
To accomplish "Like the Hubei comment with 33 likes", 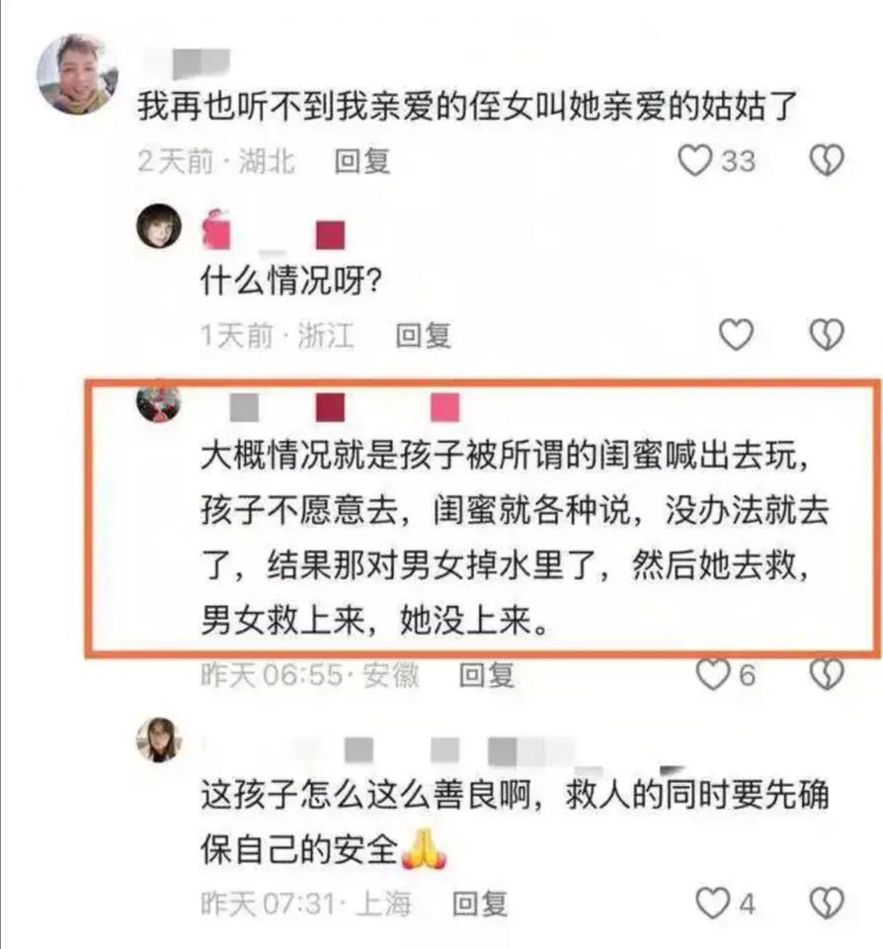I will click(694, 161).
